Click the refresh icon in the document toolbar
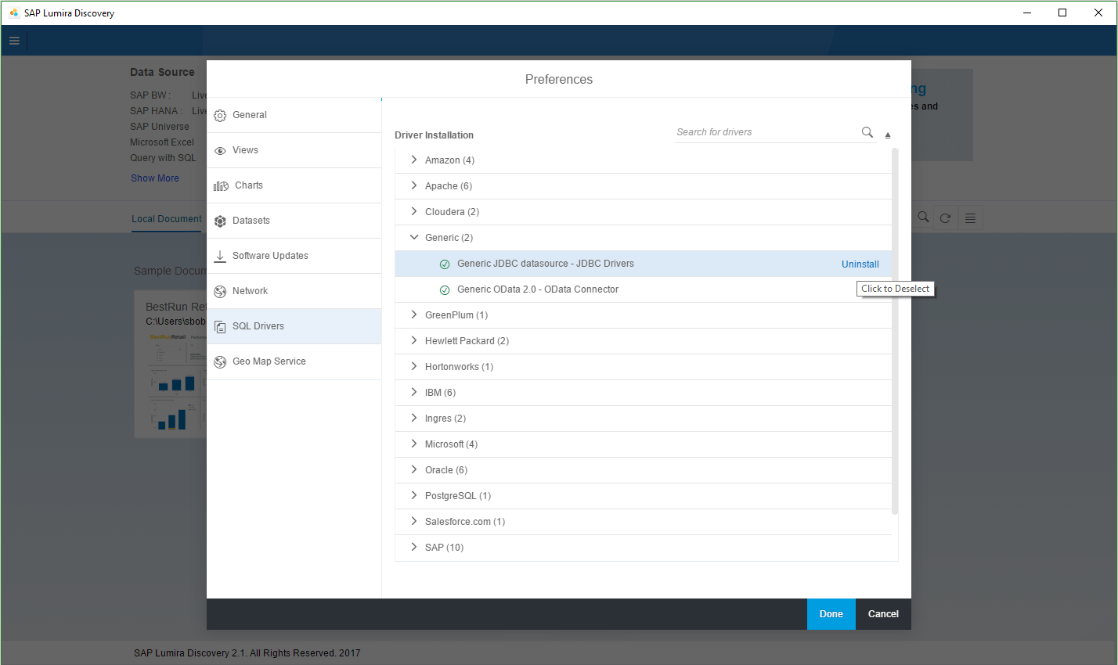 click(x=946, y=218)
